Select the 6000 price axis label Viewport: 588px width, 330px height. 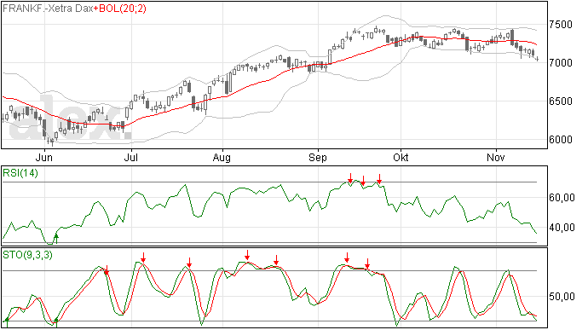(561, 140)
